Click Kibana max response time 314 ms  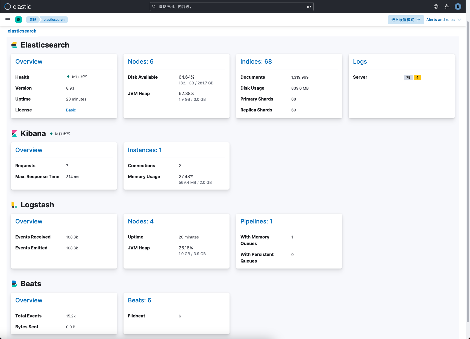73,177
